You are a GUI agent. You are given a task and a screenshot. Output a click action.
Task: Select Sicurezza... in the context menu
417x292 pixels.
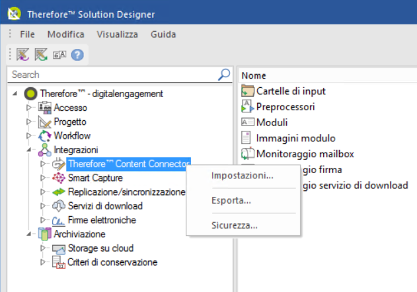[234, 225]
